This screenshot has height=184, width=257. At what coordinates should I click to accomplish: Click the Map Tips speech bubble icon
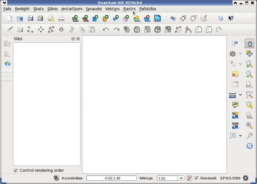coord(235,105)
